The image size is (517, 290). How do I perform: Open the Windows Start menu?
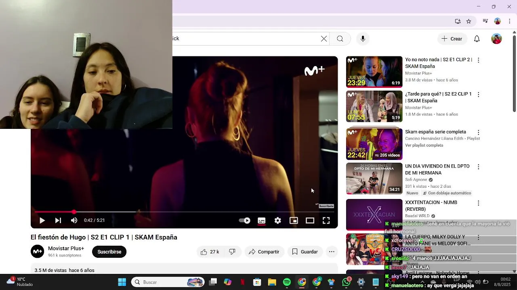122,282
